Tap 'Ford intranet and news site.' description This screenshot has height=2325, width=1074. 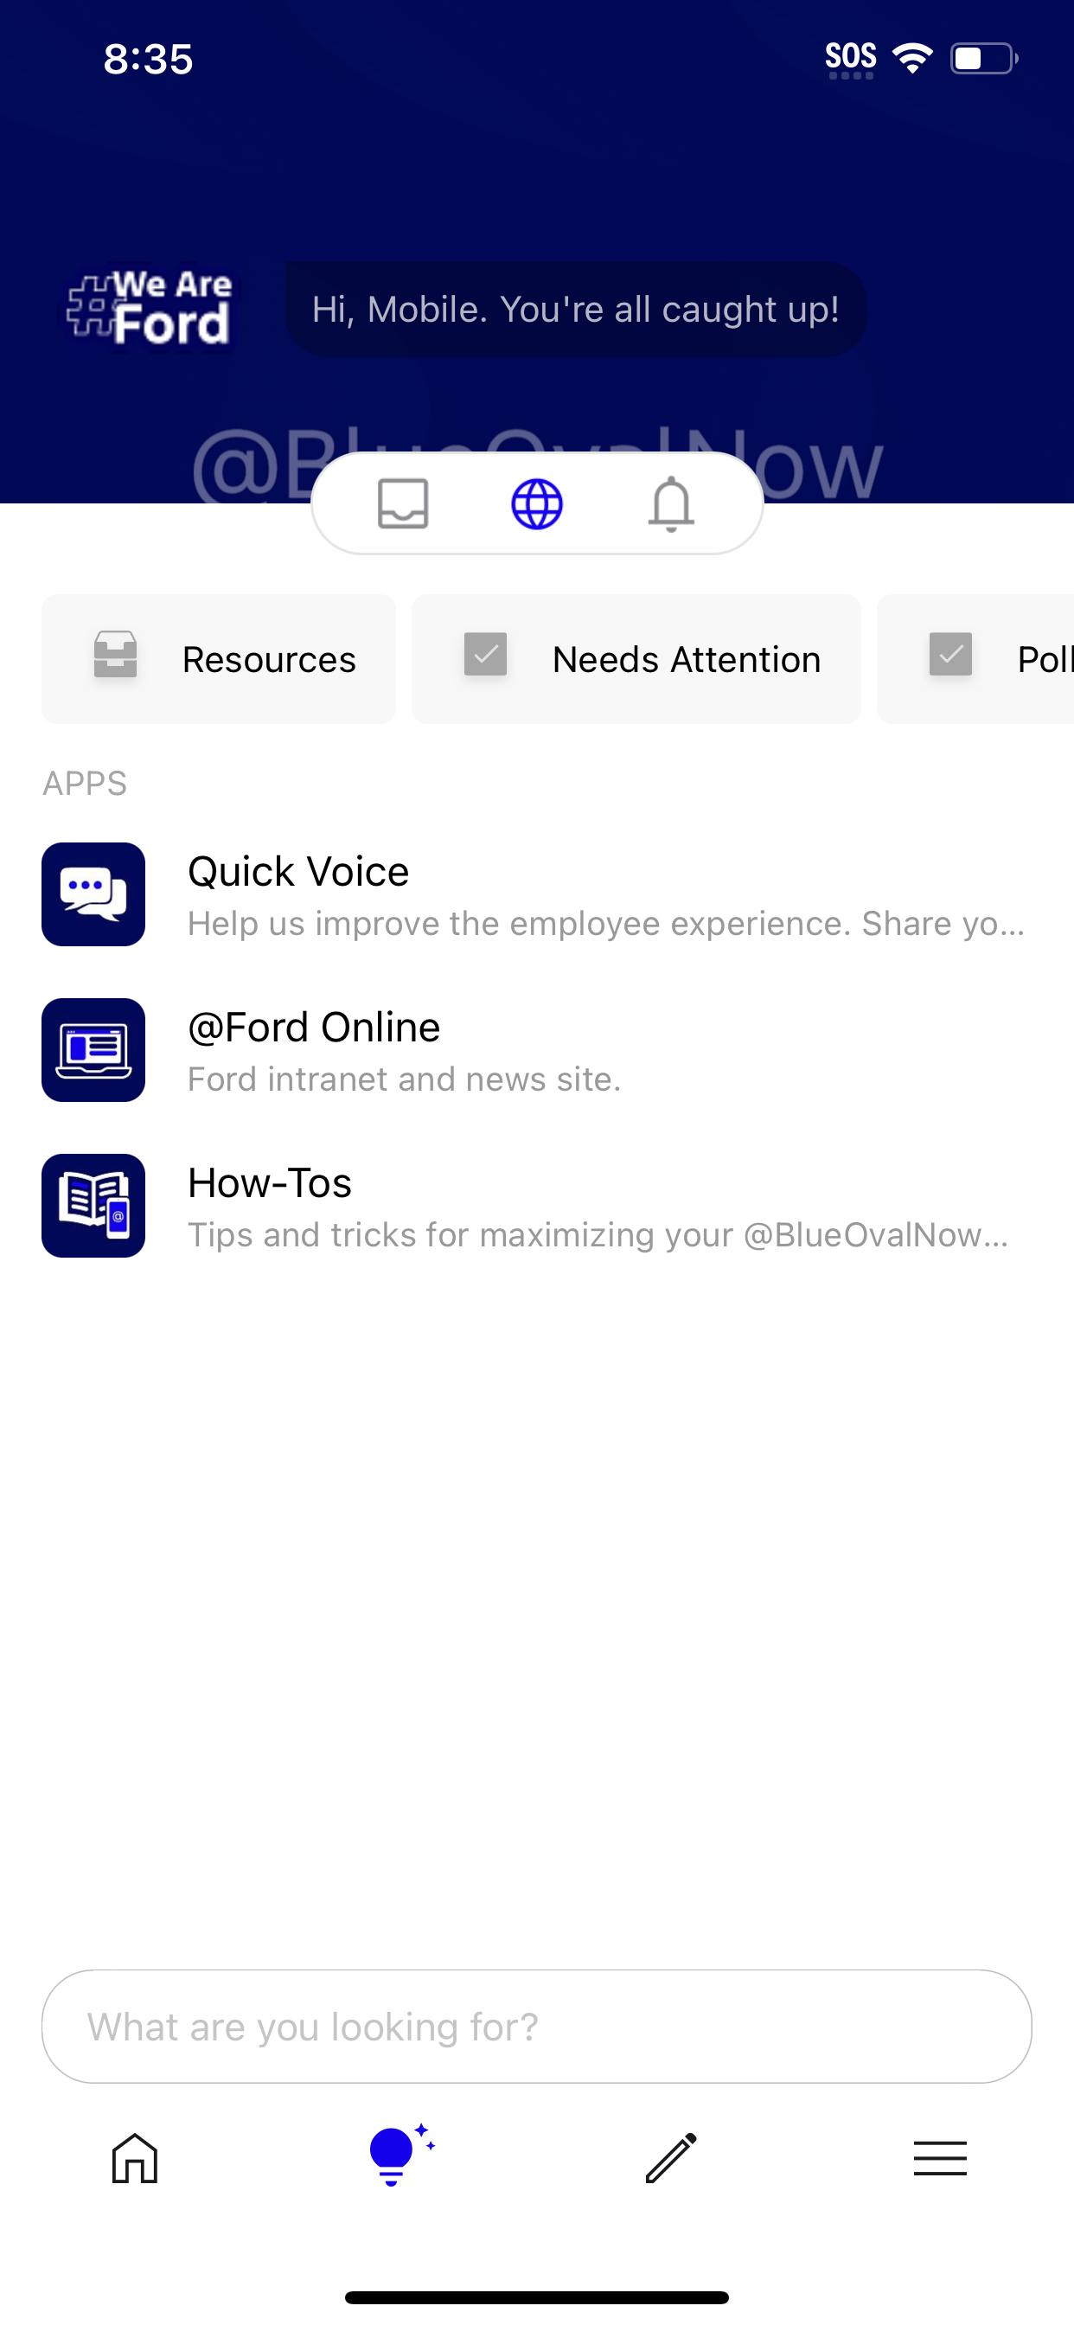point(405,1079)
